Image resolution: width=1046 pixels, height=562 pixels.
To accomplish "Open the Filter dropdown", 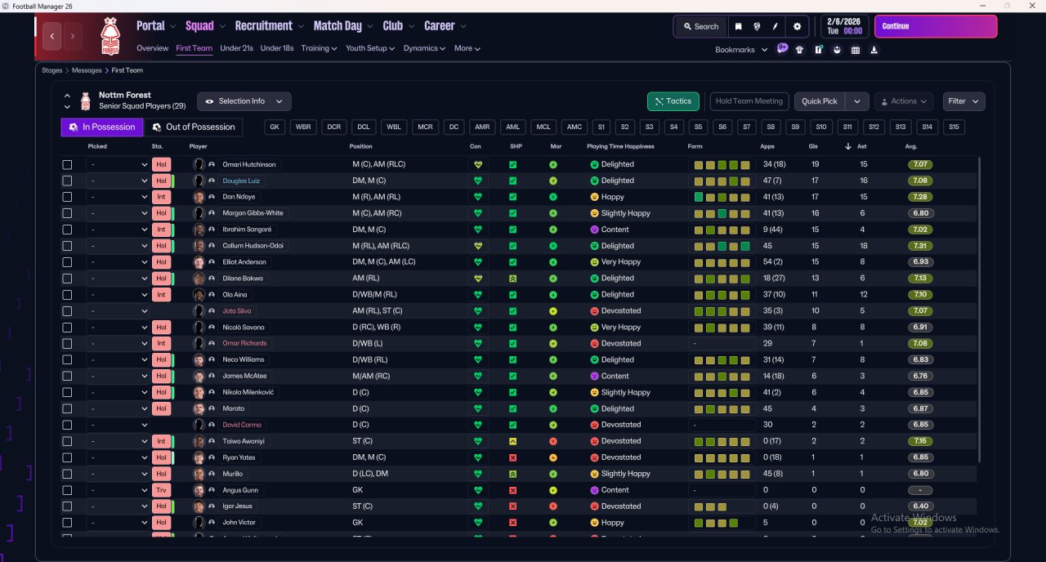I will [963, 101].
